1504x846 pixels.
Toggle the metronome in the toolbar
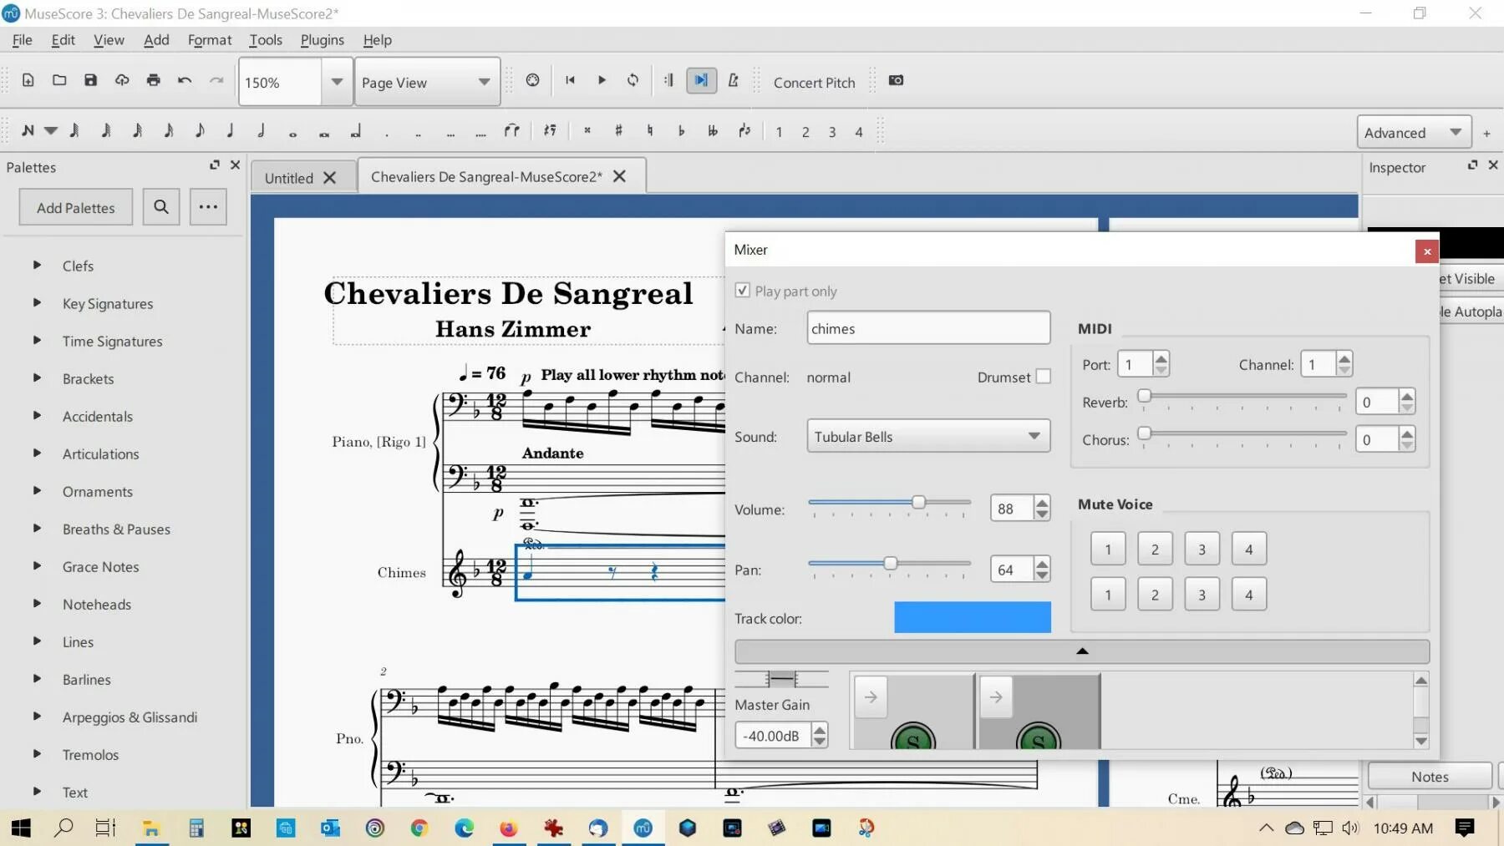tap(733, 81)
